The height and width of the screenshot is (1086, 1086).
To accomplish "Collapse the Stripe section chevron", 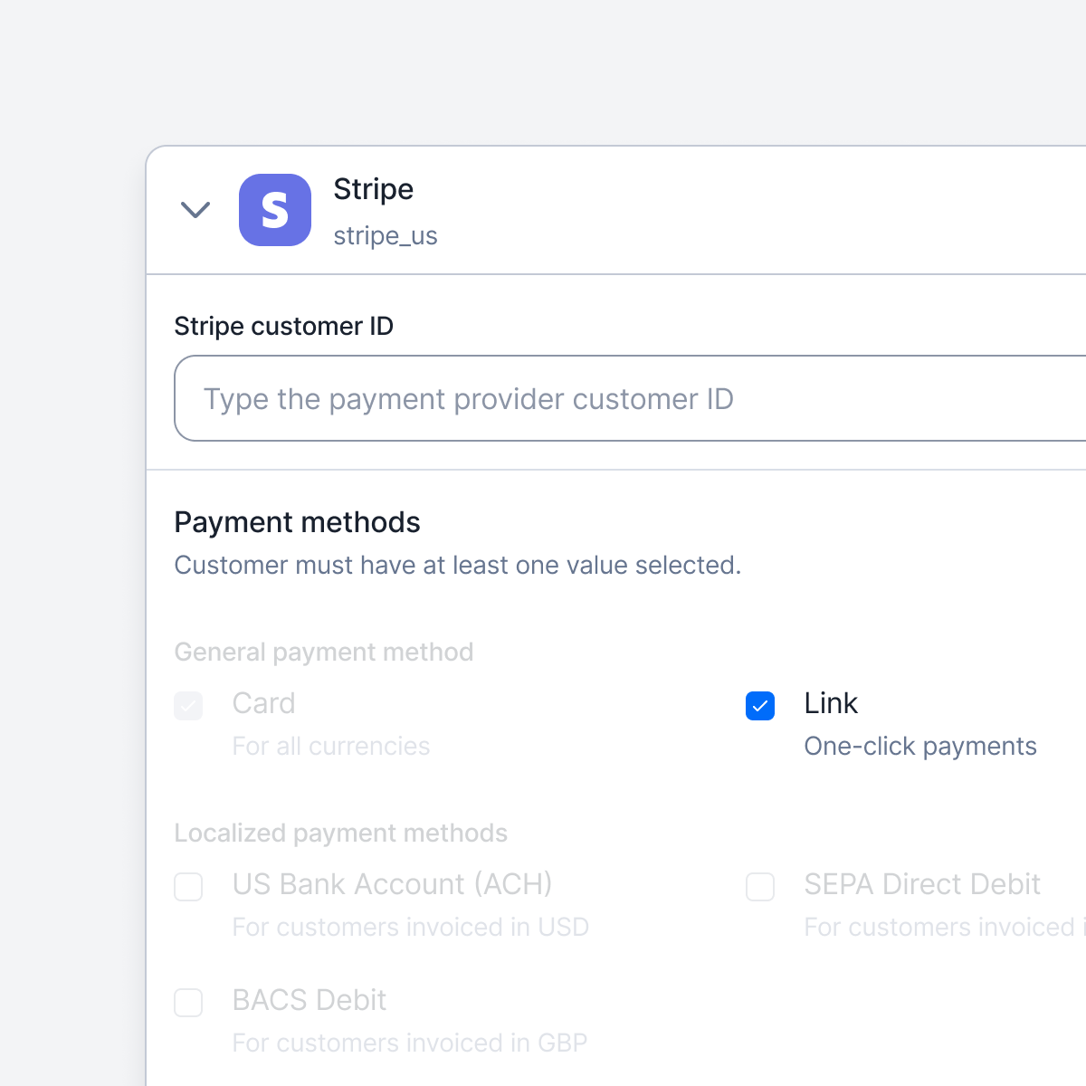I will click(x=195, y=210).
